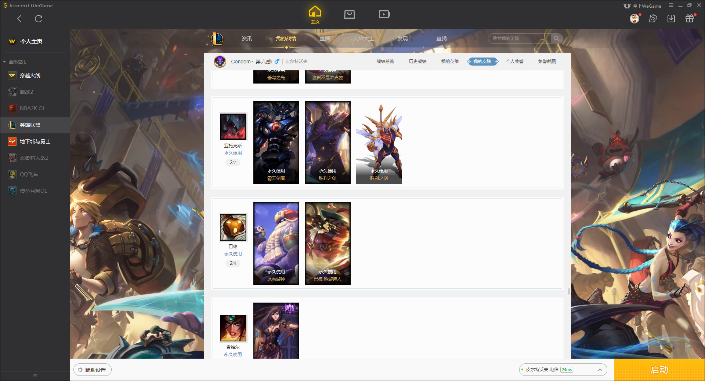705x381 pixels.
Task: Collapse the 全部应用 section
Action: click(x=15, y=62)
